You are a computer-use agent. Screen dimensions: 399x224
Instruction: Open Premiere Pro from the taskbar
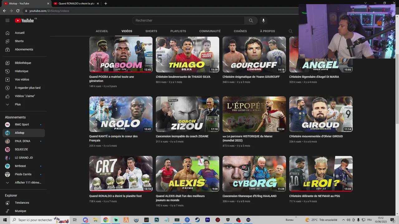tap(208, 220)
